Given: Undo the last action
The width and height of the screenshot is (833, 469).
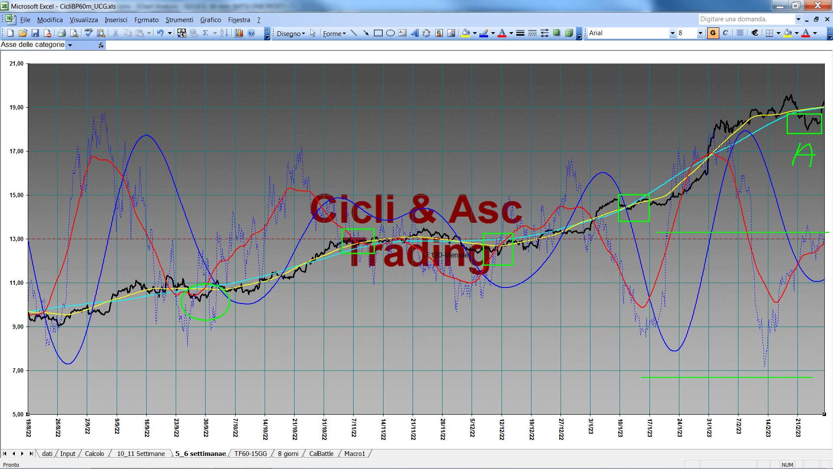Looking at the screenshot, I should pyautogui.click(x=160, y=33).
